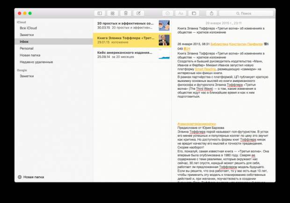Click thumbnail of the 20 простых note
Image resolution: width=290 pixels, height=203 pixels.
[164, 26]
